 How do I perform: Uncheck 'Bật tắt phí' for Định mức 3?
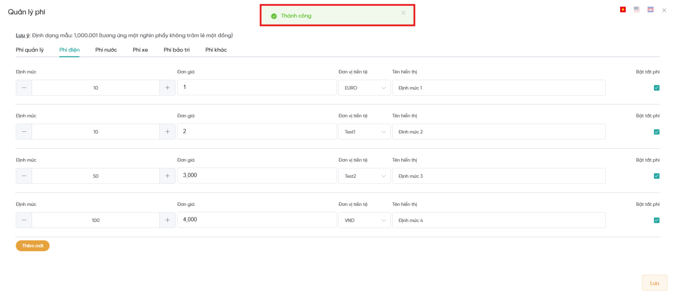[656, 176]
